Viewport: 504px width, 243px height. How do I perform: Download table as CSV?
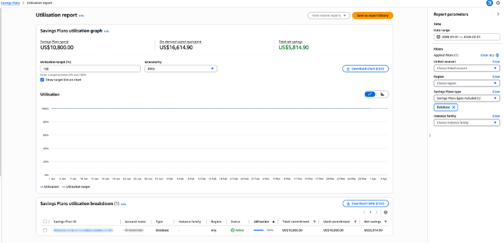click(x=365, y=203)
